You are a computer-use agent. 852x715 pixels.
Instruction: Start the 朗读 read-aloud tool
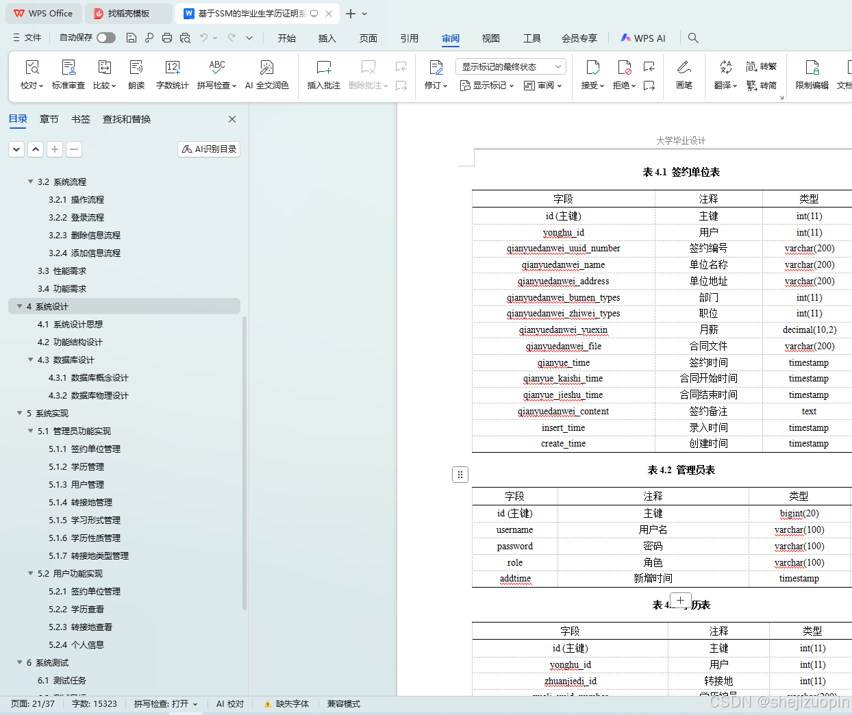tap(136, 75)
